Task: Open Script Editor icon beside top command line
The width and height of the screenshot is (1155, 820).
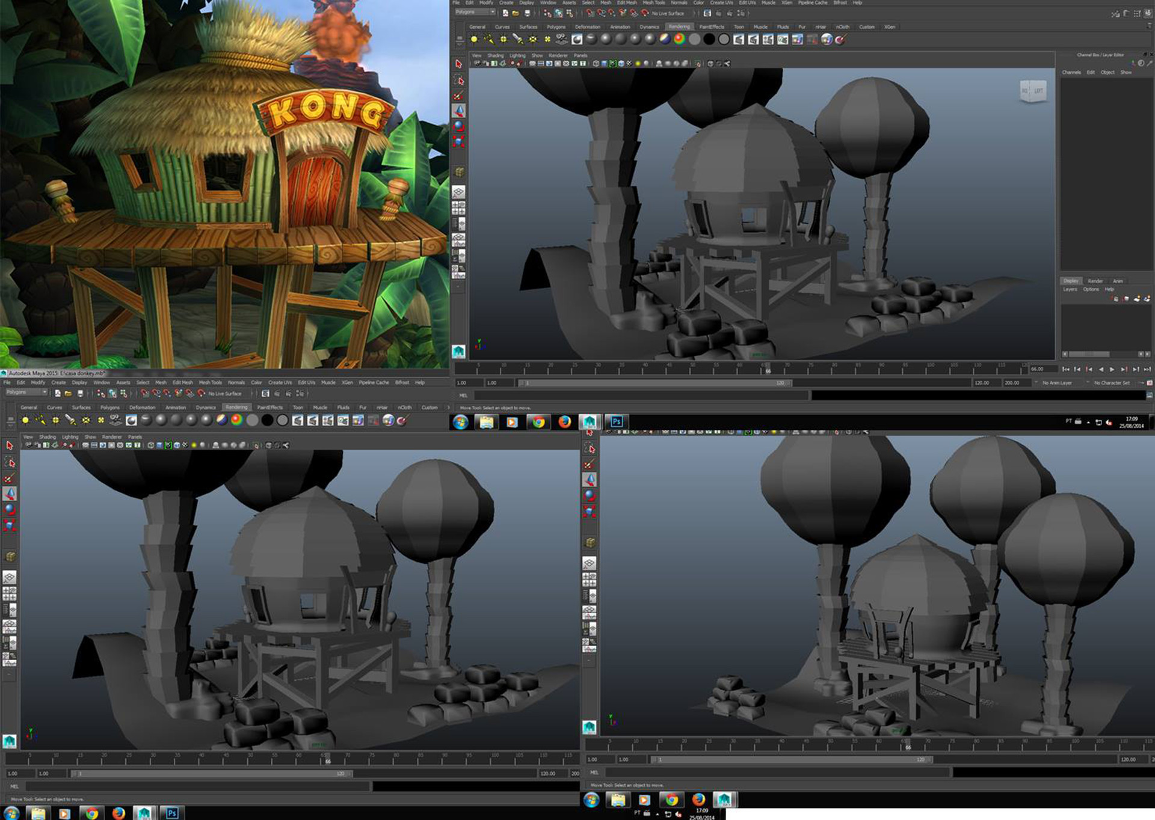Action: point(1150,395)
